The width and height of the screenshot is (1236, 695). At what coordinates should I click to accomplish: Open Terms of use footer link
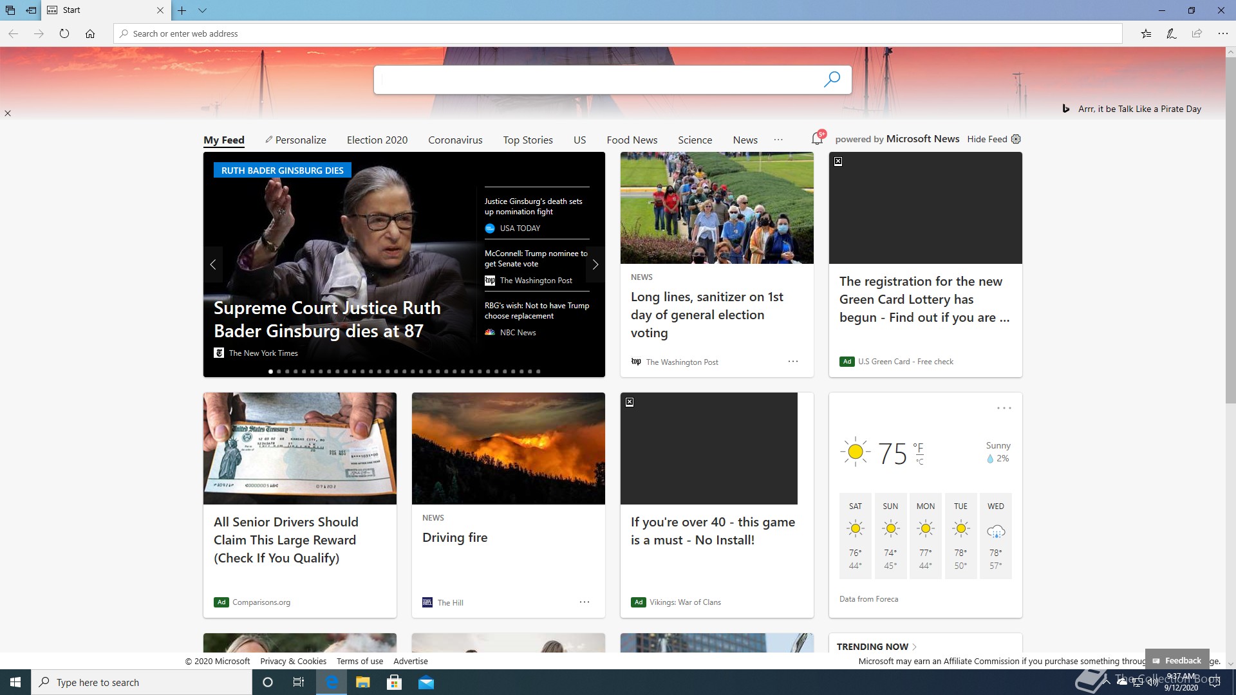point(360,661)
